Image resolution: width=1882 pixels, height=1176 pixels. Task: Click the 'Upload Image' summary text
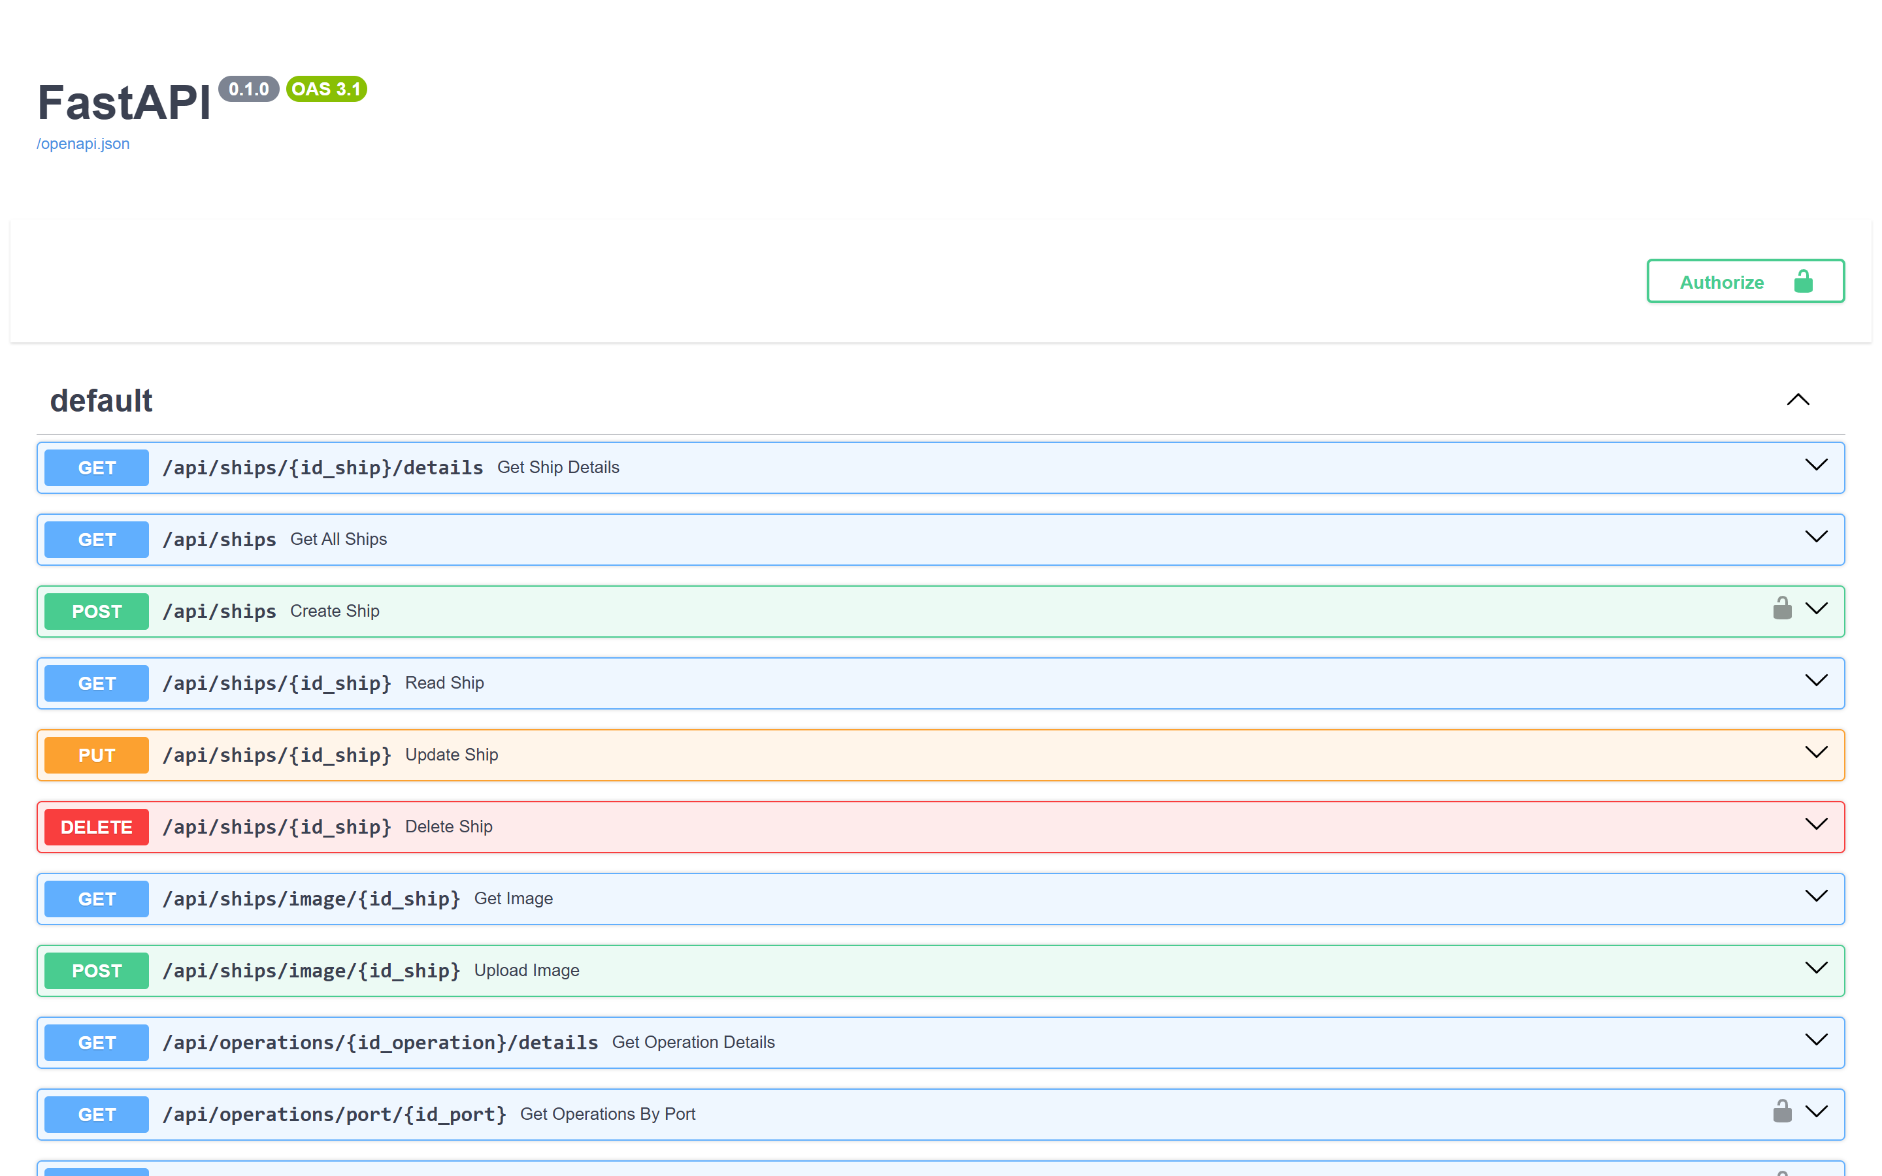pos(527,971)
